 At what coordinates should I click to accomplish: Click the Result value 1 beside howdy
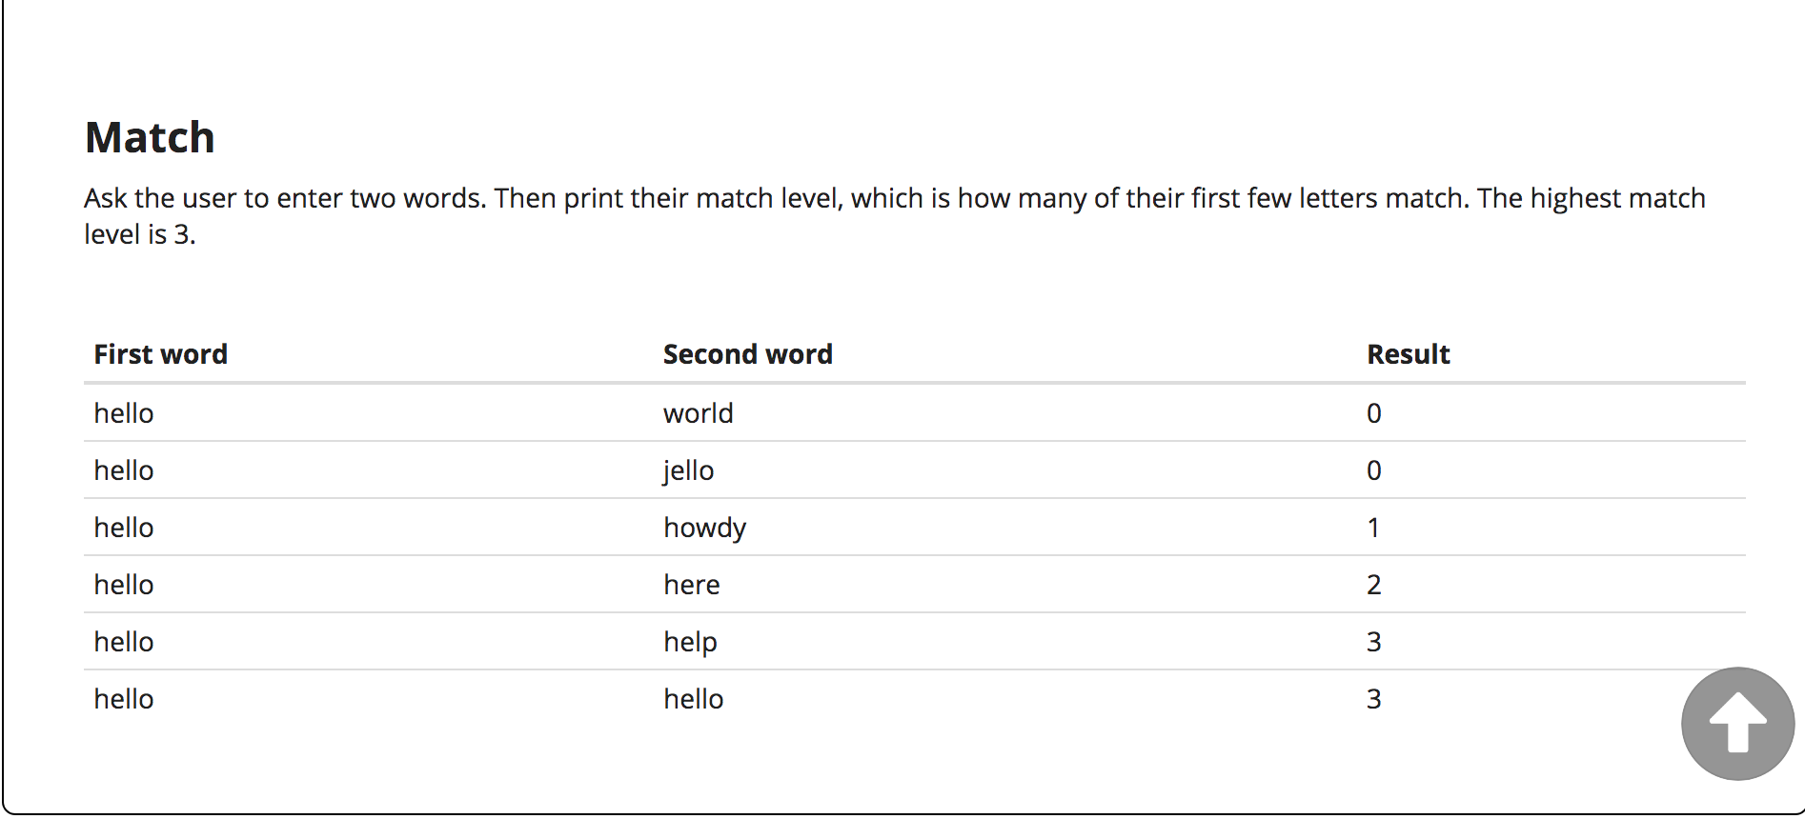(1373, 527)
